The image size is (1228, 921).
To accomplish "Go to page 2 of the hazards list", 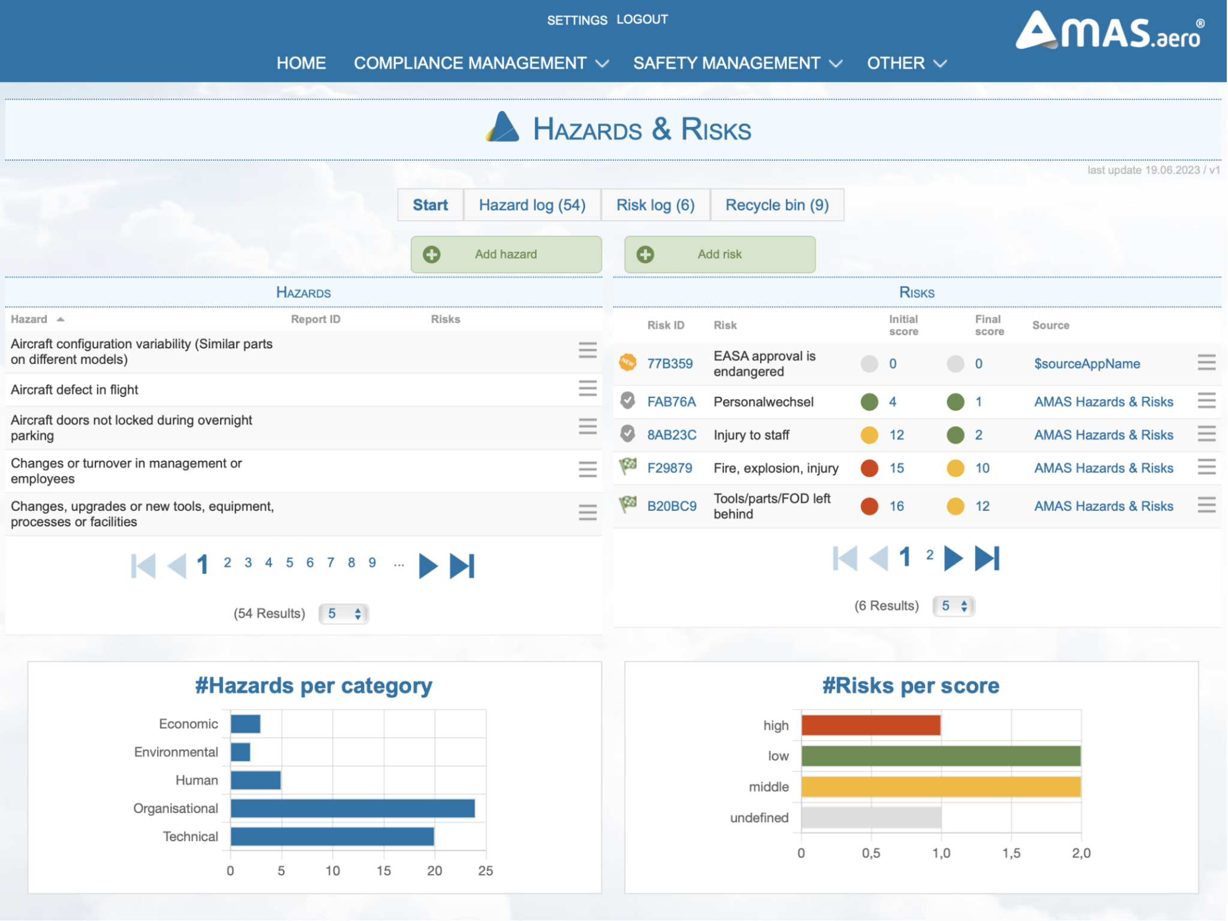I will (x=227, y=562).
